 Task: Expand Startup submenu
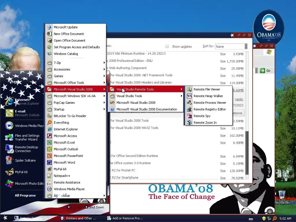point(76,109)
